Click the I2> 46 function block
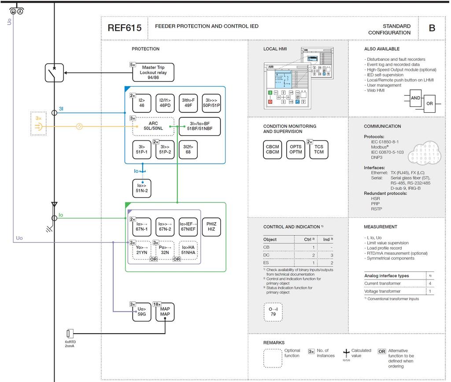The height and width of the screenshot is (382, 451). click(x=142, y=103)
